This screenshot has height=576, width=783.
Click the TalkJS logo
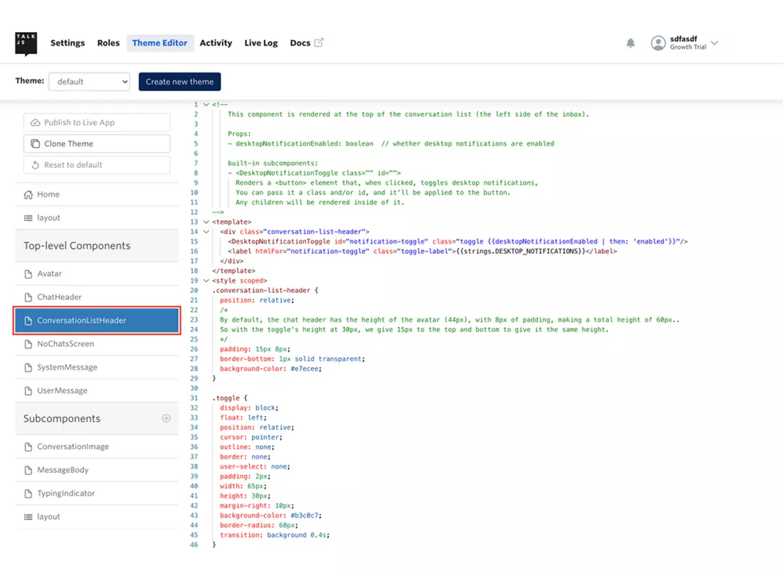click(x=26, y=43)
